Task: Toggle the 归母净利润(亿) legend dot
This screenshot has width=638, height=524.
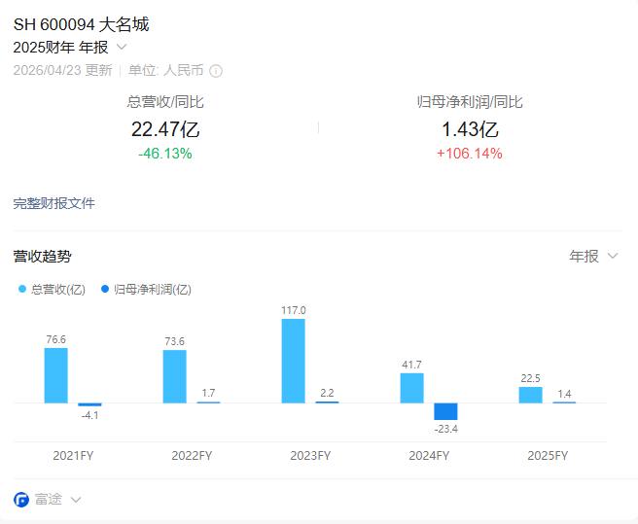Action: click(106, 289)
